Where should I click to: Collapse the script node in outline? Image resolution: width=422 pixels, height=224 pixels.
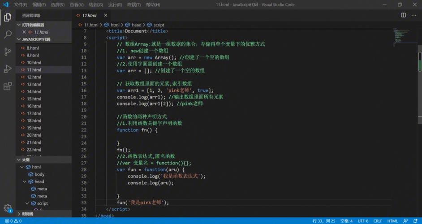(x=27, y=203)
